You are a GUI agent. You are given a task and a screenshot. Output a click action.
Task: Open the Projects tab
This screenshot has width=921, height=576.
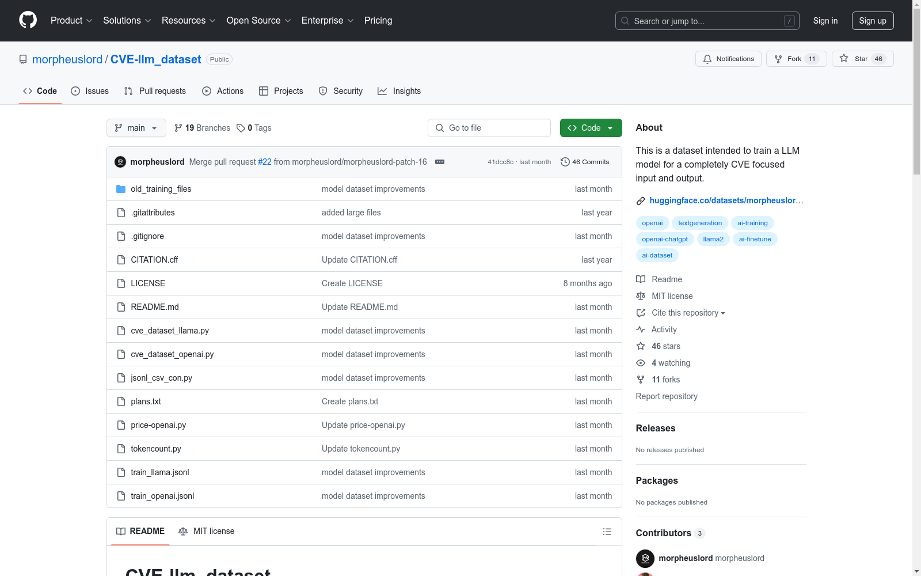pyautogui.click(x=281, y=91)
